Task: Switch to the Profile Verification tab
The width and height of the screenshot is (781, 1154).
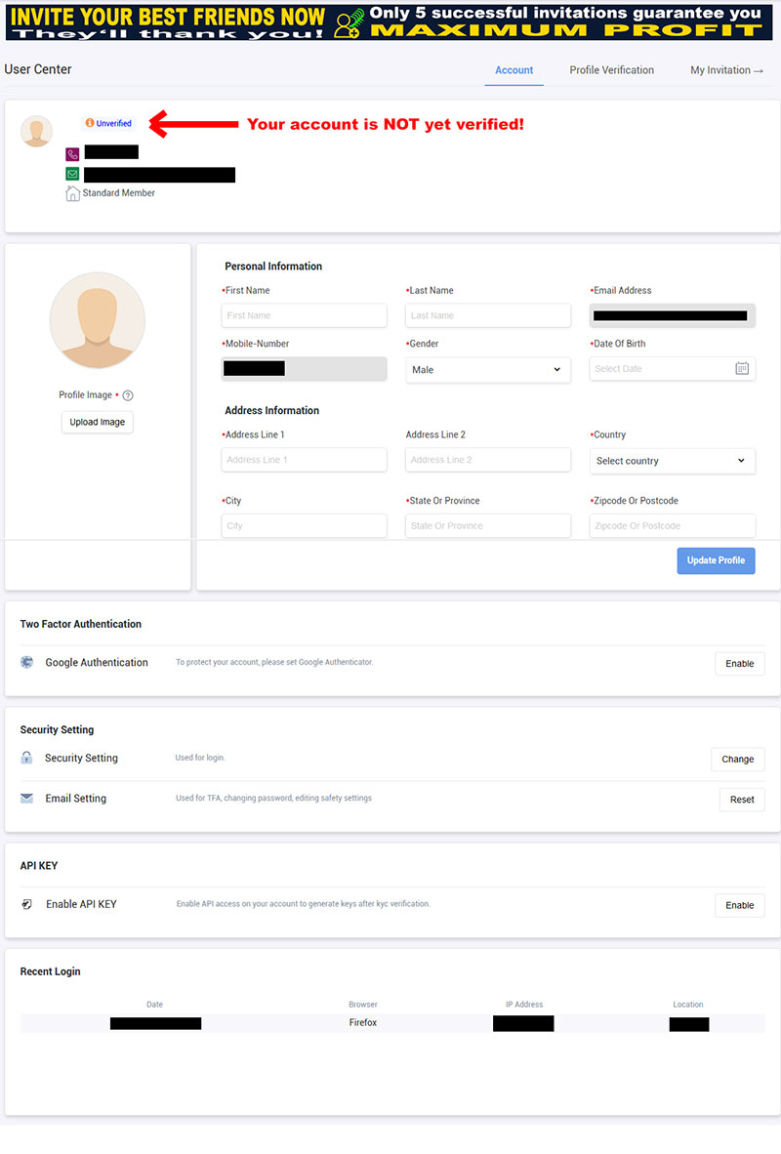Action: point(611,70)
